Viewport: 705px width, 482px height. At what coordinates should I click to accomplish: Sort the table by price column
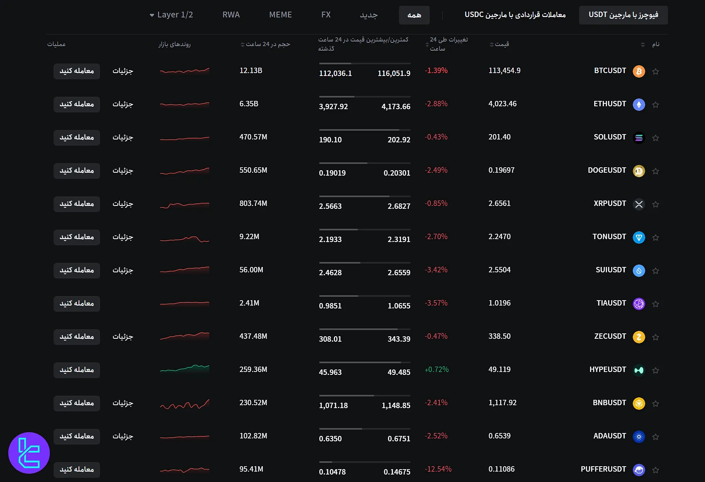[499, 44]
